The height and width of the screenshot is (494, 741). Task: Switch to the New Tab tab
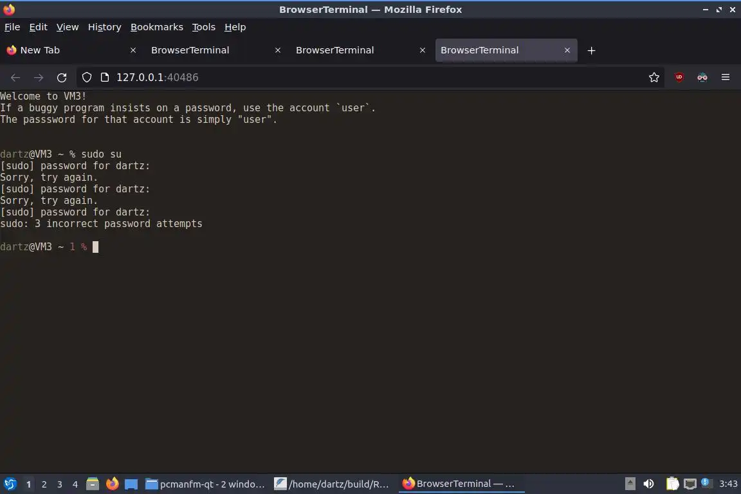click(x=72, y=50)
